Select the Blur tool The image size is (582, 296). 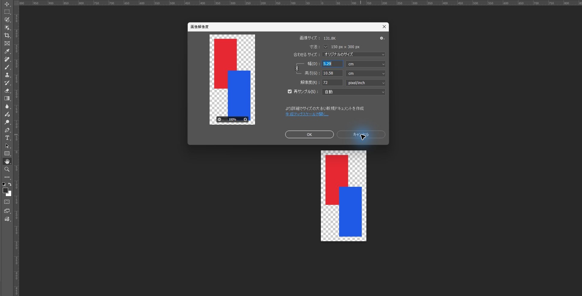tap(7, 106)
